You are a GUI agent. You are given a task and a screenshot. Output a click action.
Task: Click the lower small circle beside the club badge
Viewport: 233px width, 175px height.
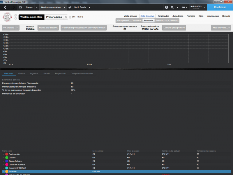point(16,18)
